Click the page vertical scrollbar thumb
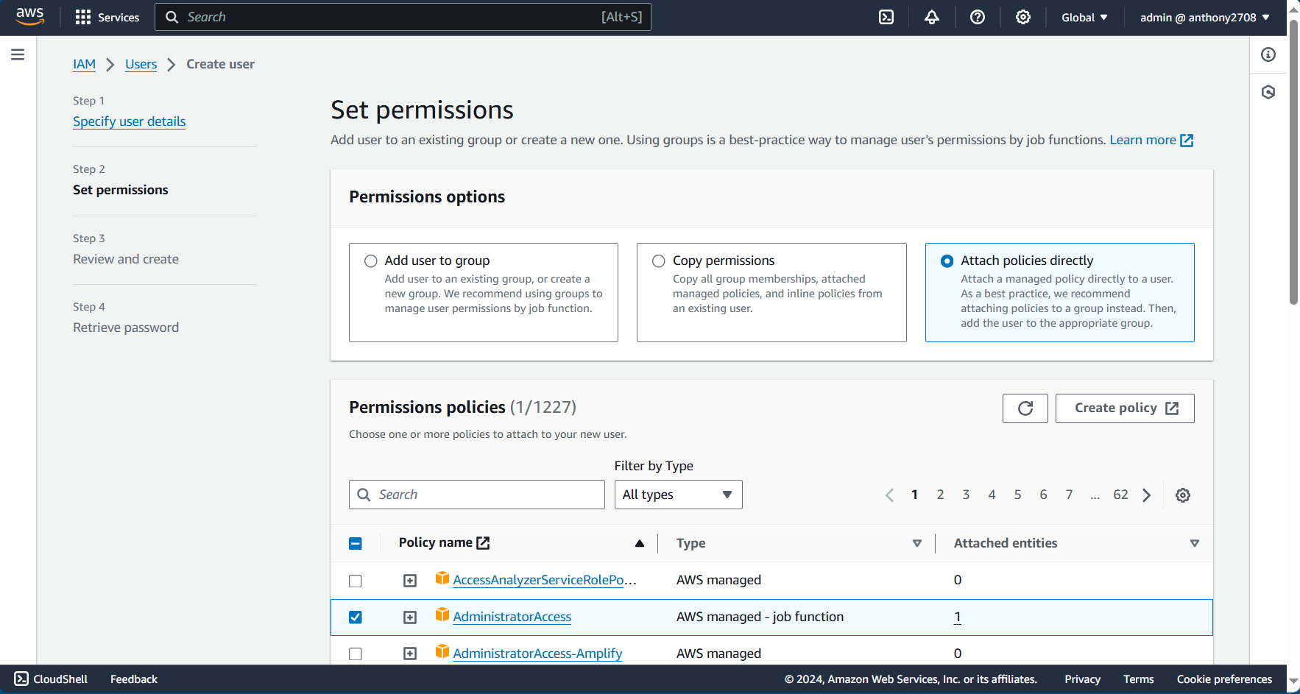This screenshot has width=1300, height=694. pos(1293,162)
